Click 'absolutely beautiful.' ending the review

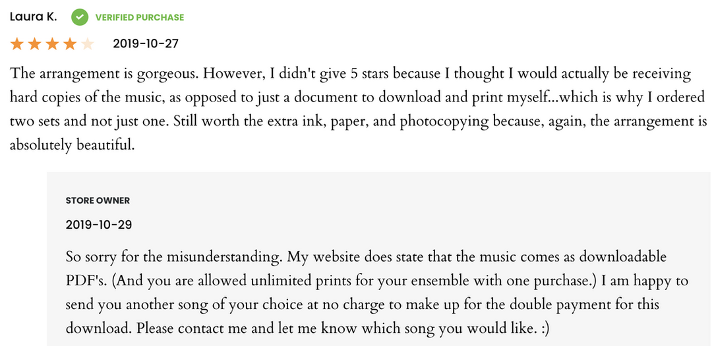pyautogui.click(x=72, y=144)
